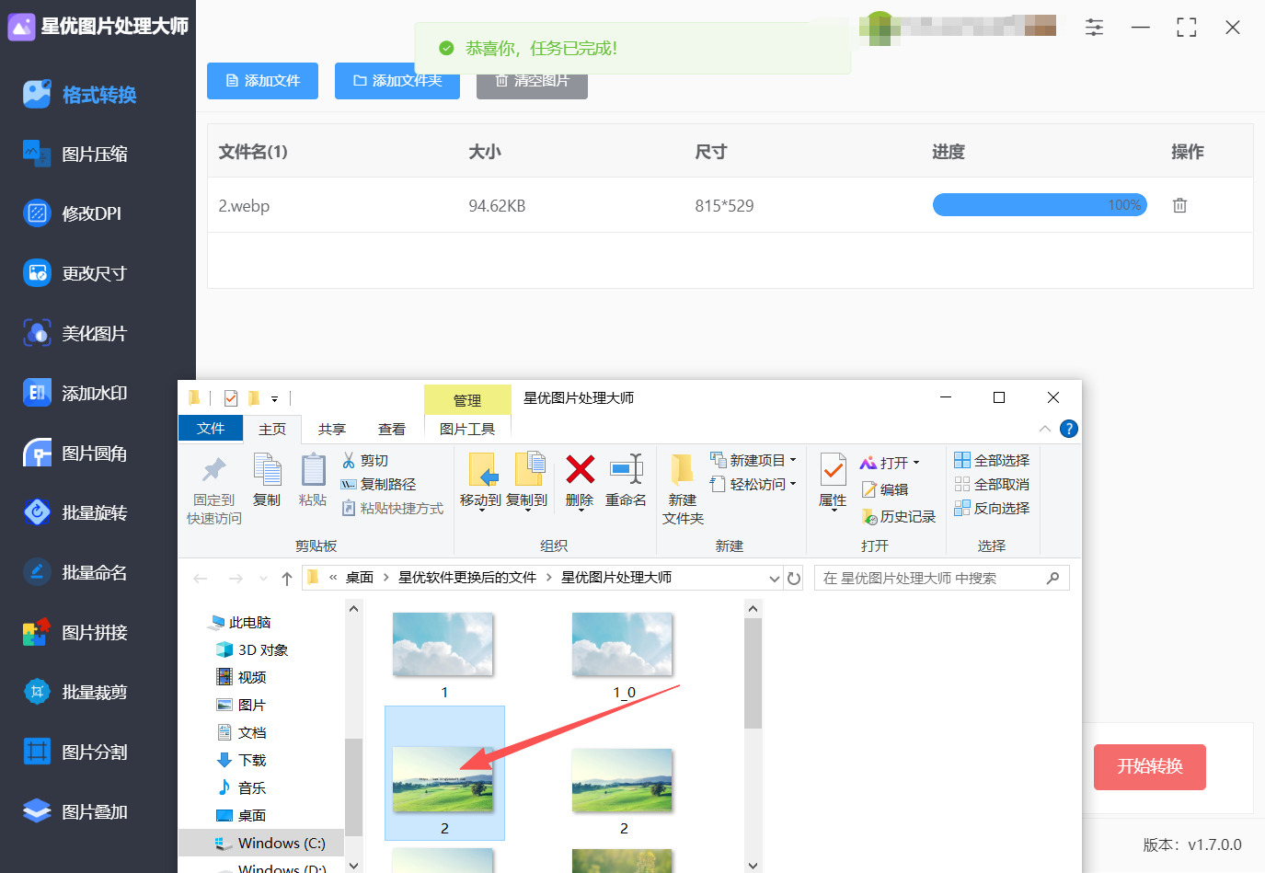This screenshot has width=1265, height=873.
Task: Expand the address bar history dropdown
Action: [x=774, y=577]
